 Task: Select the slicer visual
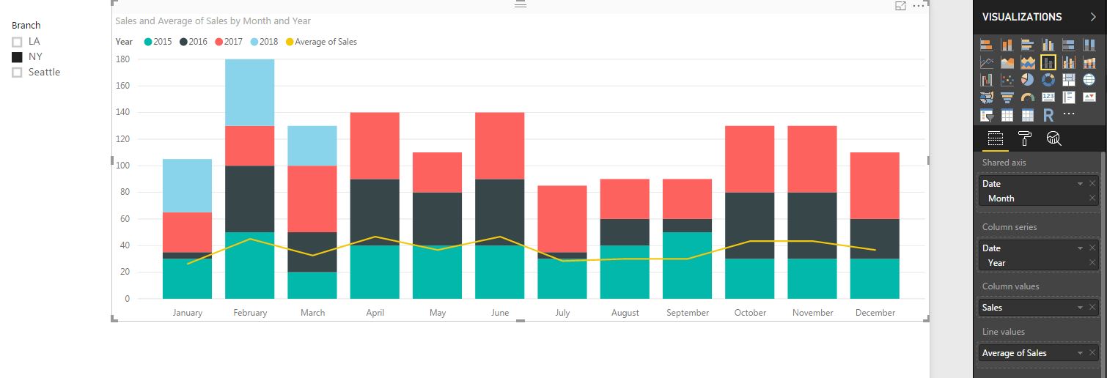click(987, 115)
